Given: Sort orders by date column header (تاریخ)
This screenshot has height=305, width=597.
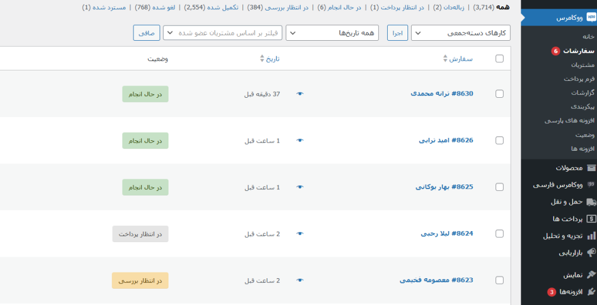Looking at the screenshot, I should (x=270, y=59).
